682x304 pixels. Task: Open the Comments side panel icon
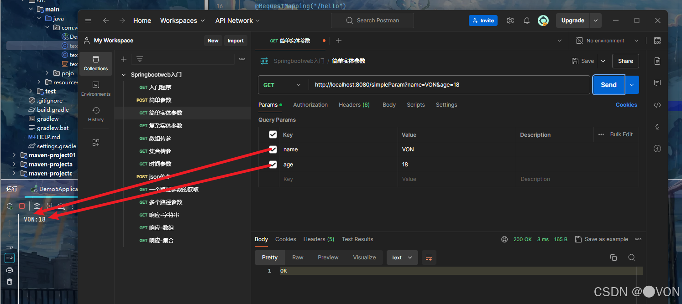click(x=657, y=83)
